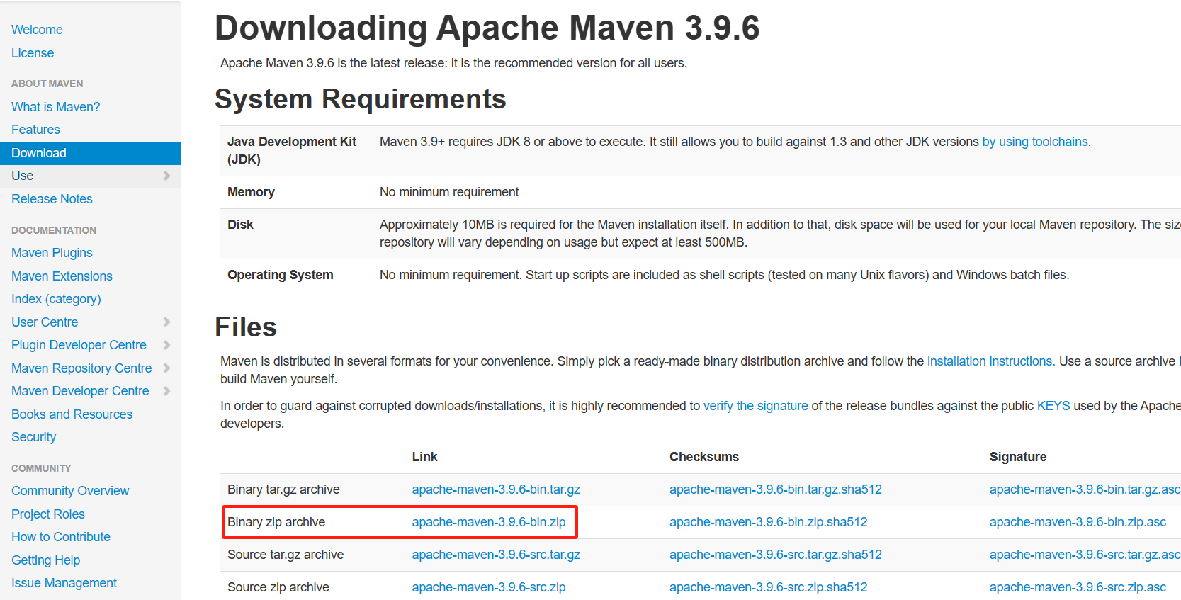Open Plugin Developer Centre link
This screenshot has height=600, width=1181.
(79, 345)
